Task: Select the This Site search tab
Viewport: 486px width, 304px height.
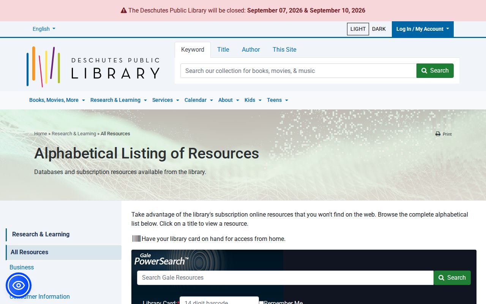Action: tap(284, 50)
